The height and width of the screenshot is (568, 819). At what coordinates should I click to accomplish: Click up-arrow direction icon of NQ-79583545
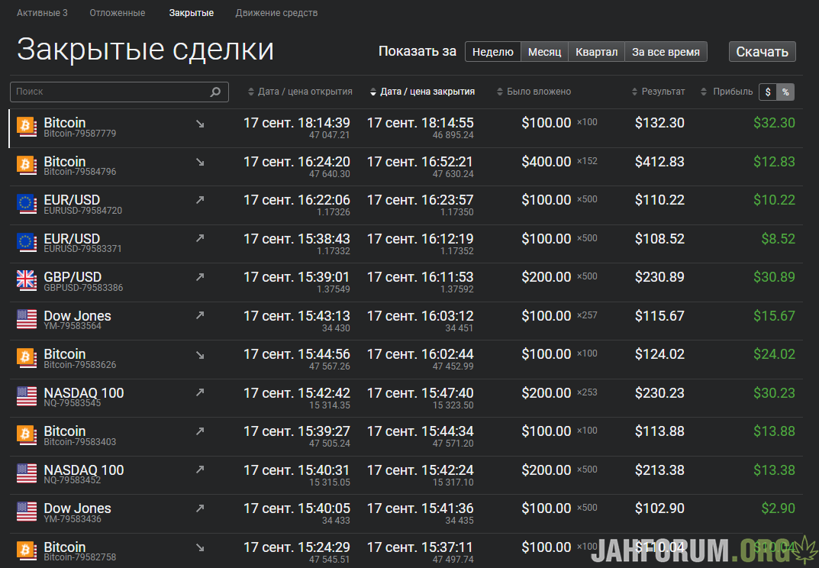point(200,392)
